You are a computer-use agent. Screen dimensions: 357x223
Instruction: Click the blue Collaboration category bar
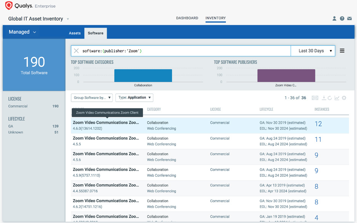click(143, 76)
